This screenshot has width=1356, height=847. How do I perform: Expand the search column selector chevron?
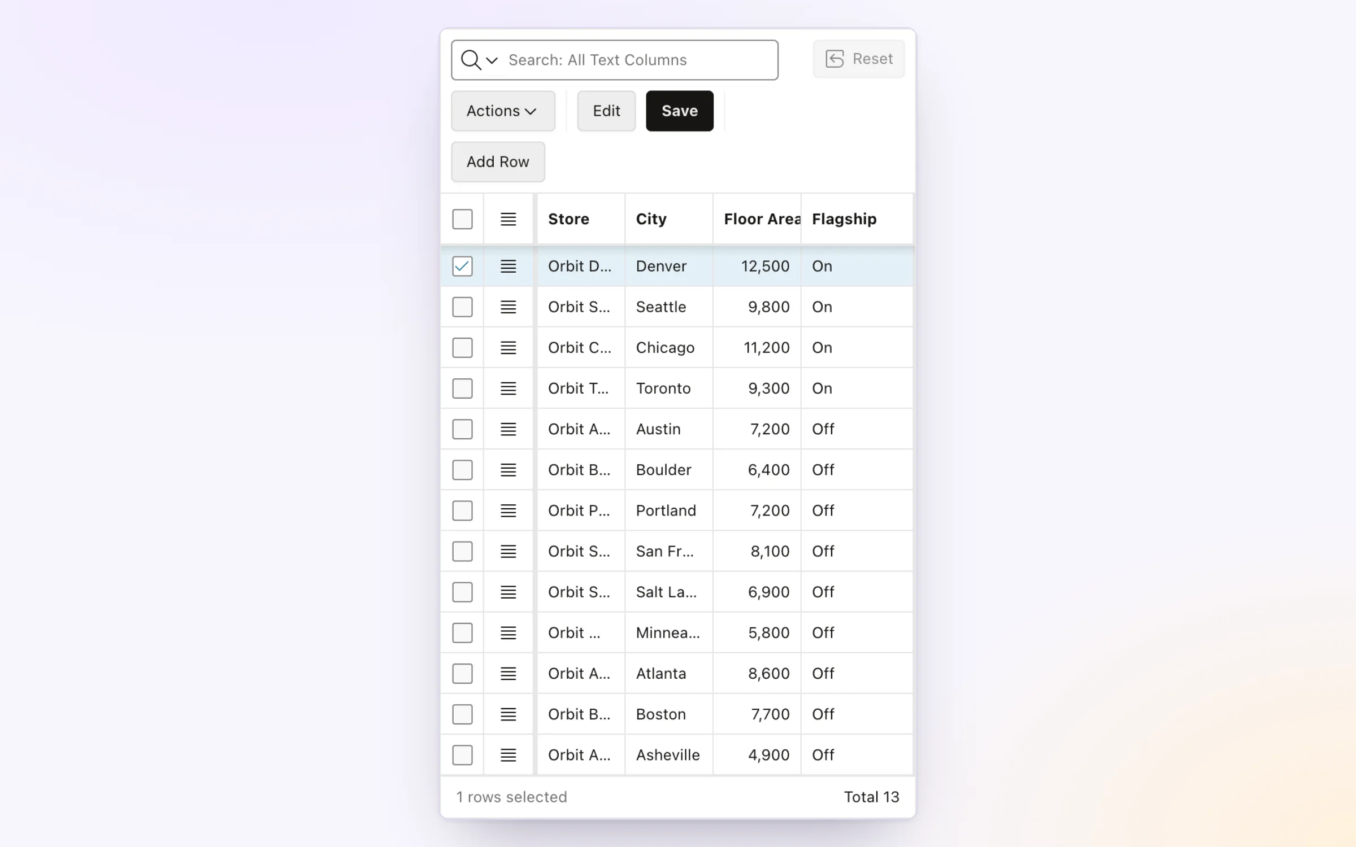coord(492,60)
